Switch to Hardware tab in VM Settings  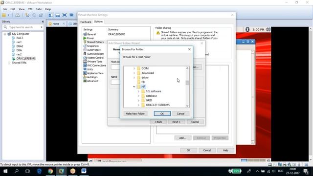point(86,22)
